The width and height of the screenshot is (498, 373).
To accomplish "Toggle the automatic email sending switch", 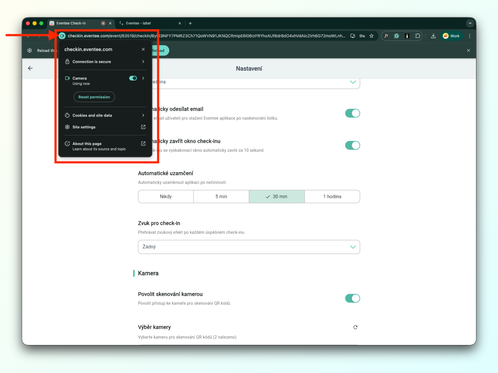I will [352, 113].
